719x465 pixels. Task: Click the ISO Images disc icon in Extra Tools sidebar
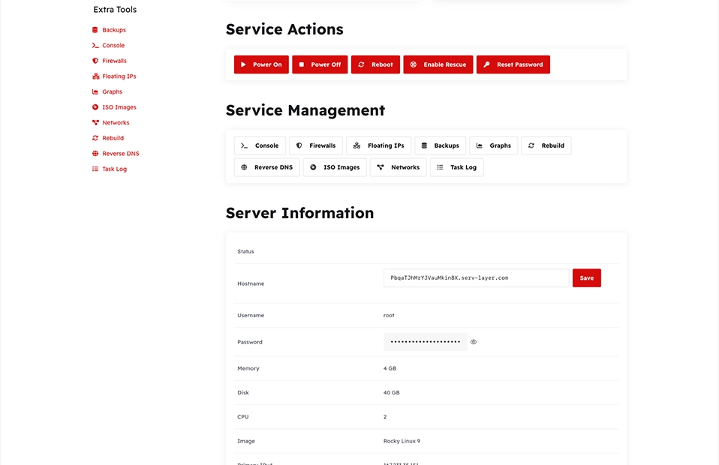pos(95,107)
